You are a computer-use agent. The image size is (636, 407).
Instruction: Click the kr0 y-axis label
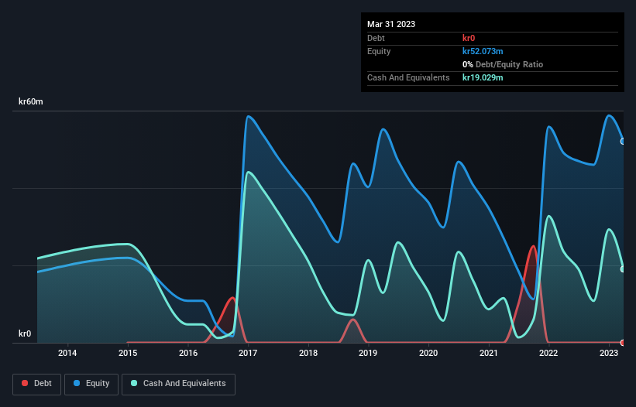[x=25, y=333]
